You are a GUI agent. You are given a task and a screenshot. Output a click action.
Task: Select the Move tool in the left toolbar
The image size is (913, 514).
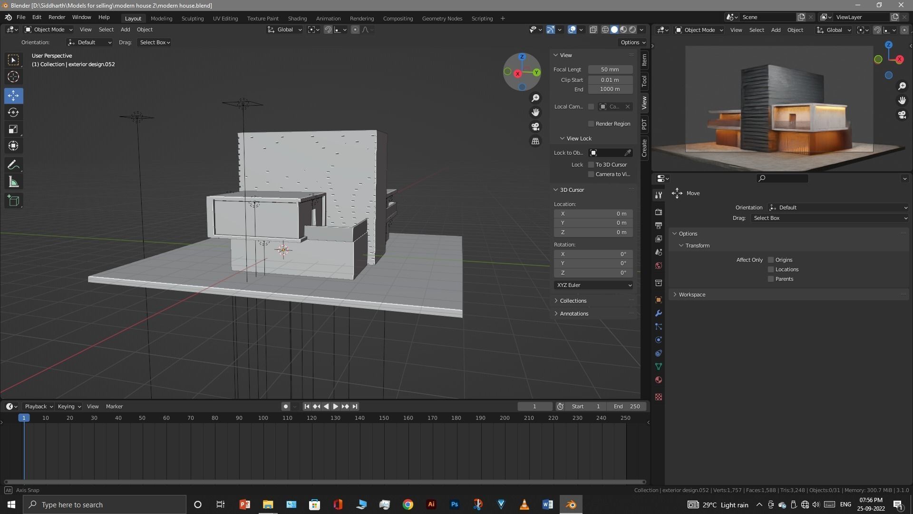[x=13, y=96]
